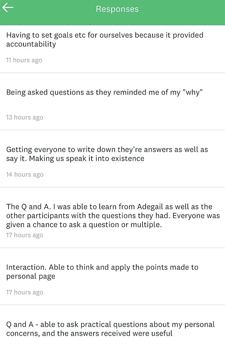The height and width of the screenshot is (346, 225).
Task: Tap the text 'Making us speak it into existence'
Action: (87, 159)
